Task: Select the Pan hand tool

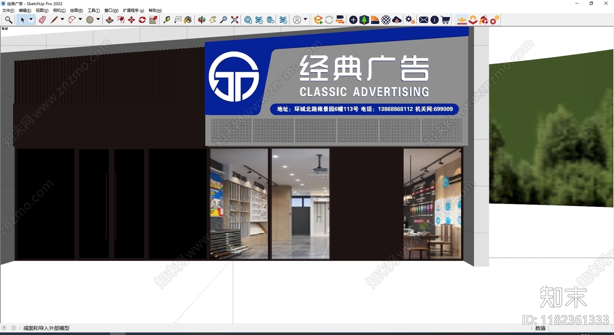Action: tap(213, 20)
